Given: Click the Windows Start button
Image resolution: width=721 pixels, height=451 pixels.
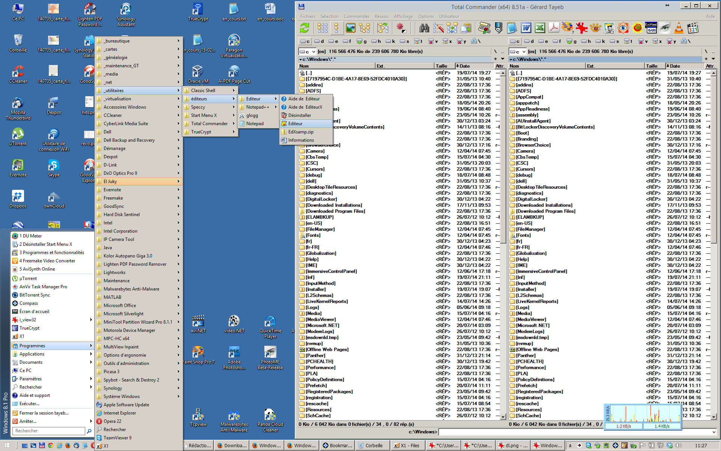Looking at the screenshot, I should [x=7, y=445].
